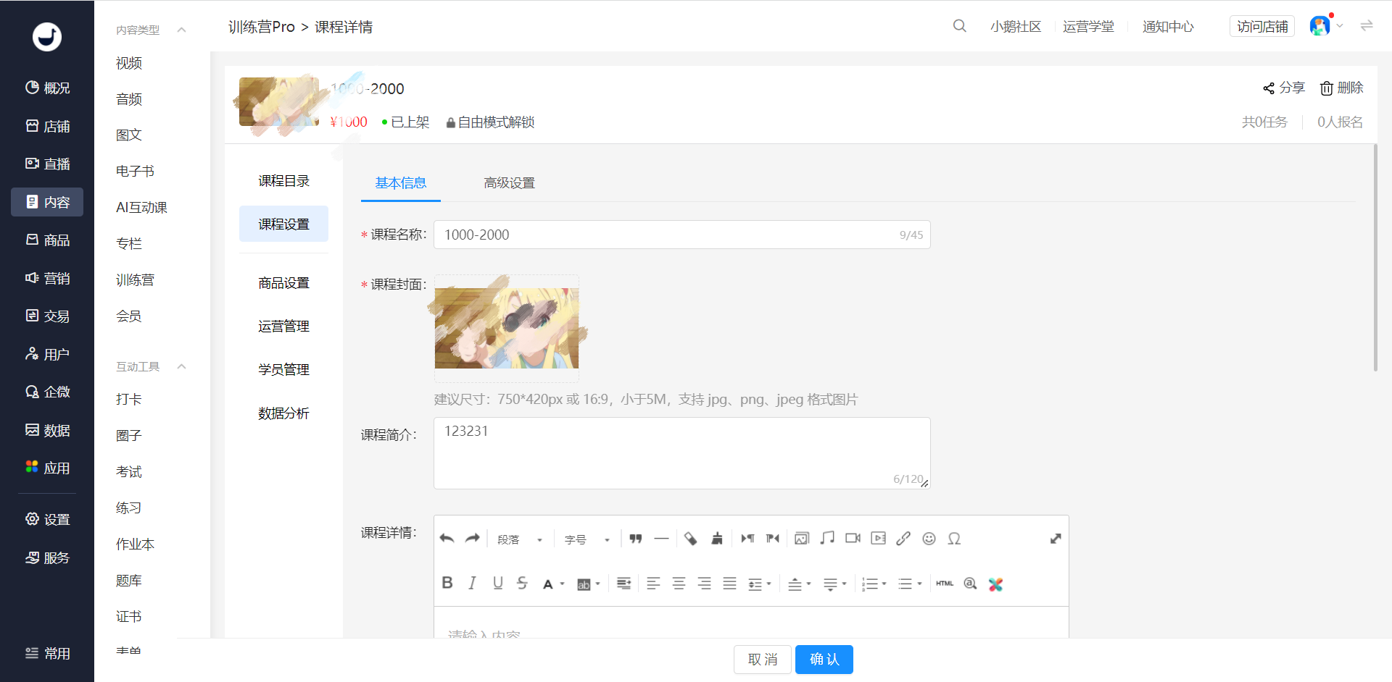This screenshot has width=1392, height=682.
Task: Apply bold formatting
Action: [447, 584]
